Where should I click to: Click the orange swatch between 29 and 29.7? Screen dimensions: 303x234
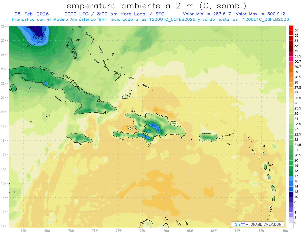point(291,69)
